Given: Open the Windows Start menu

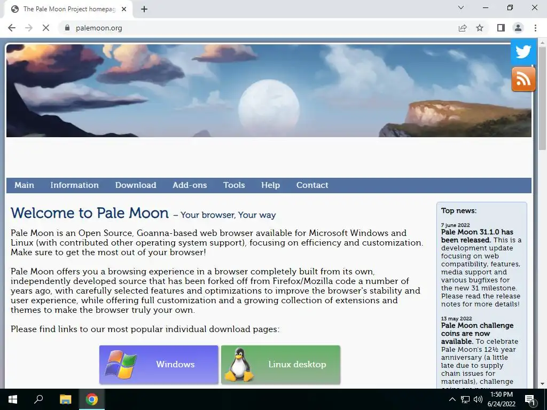Looking at the screenshot, I should coord(13,399).
